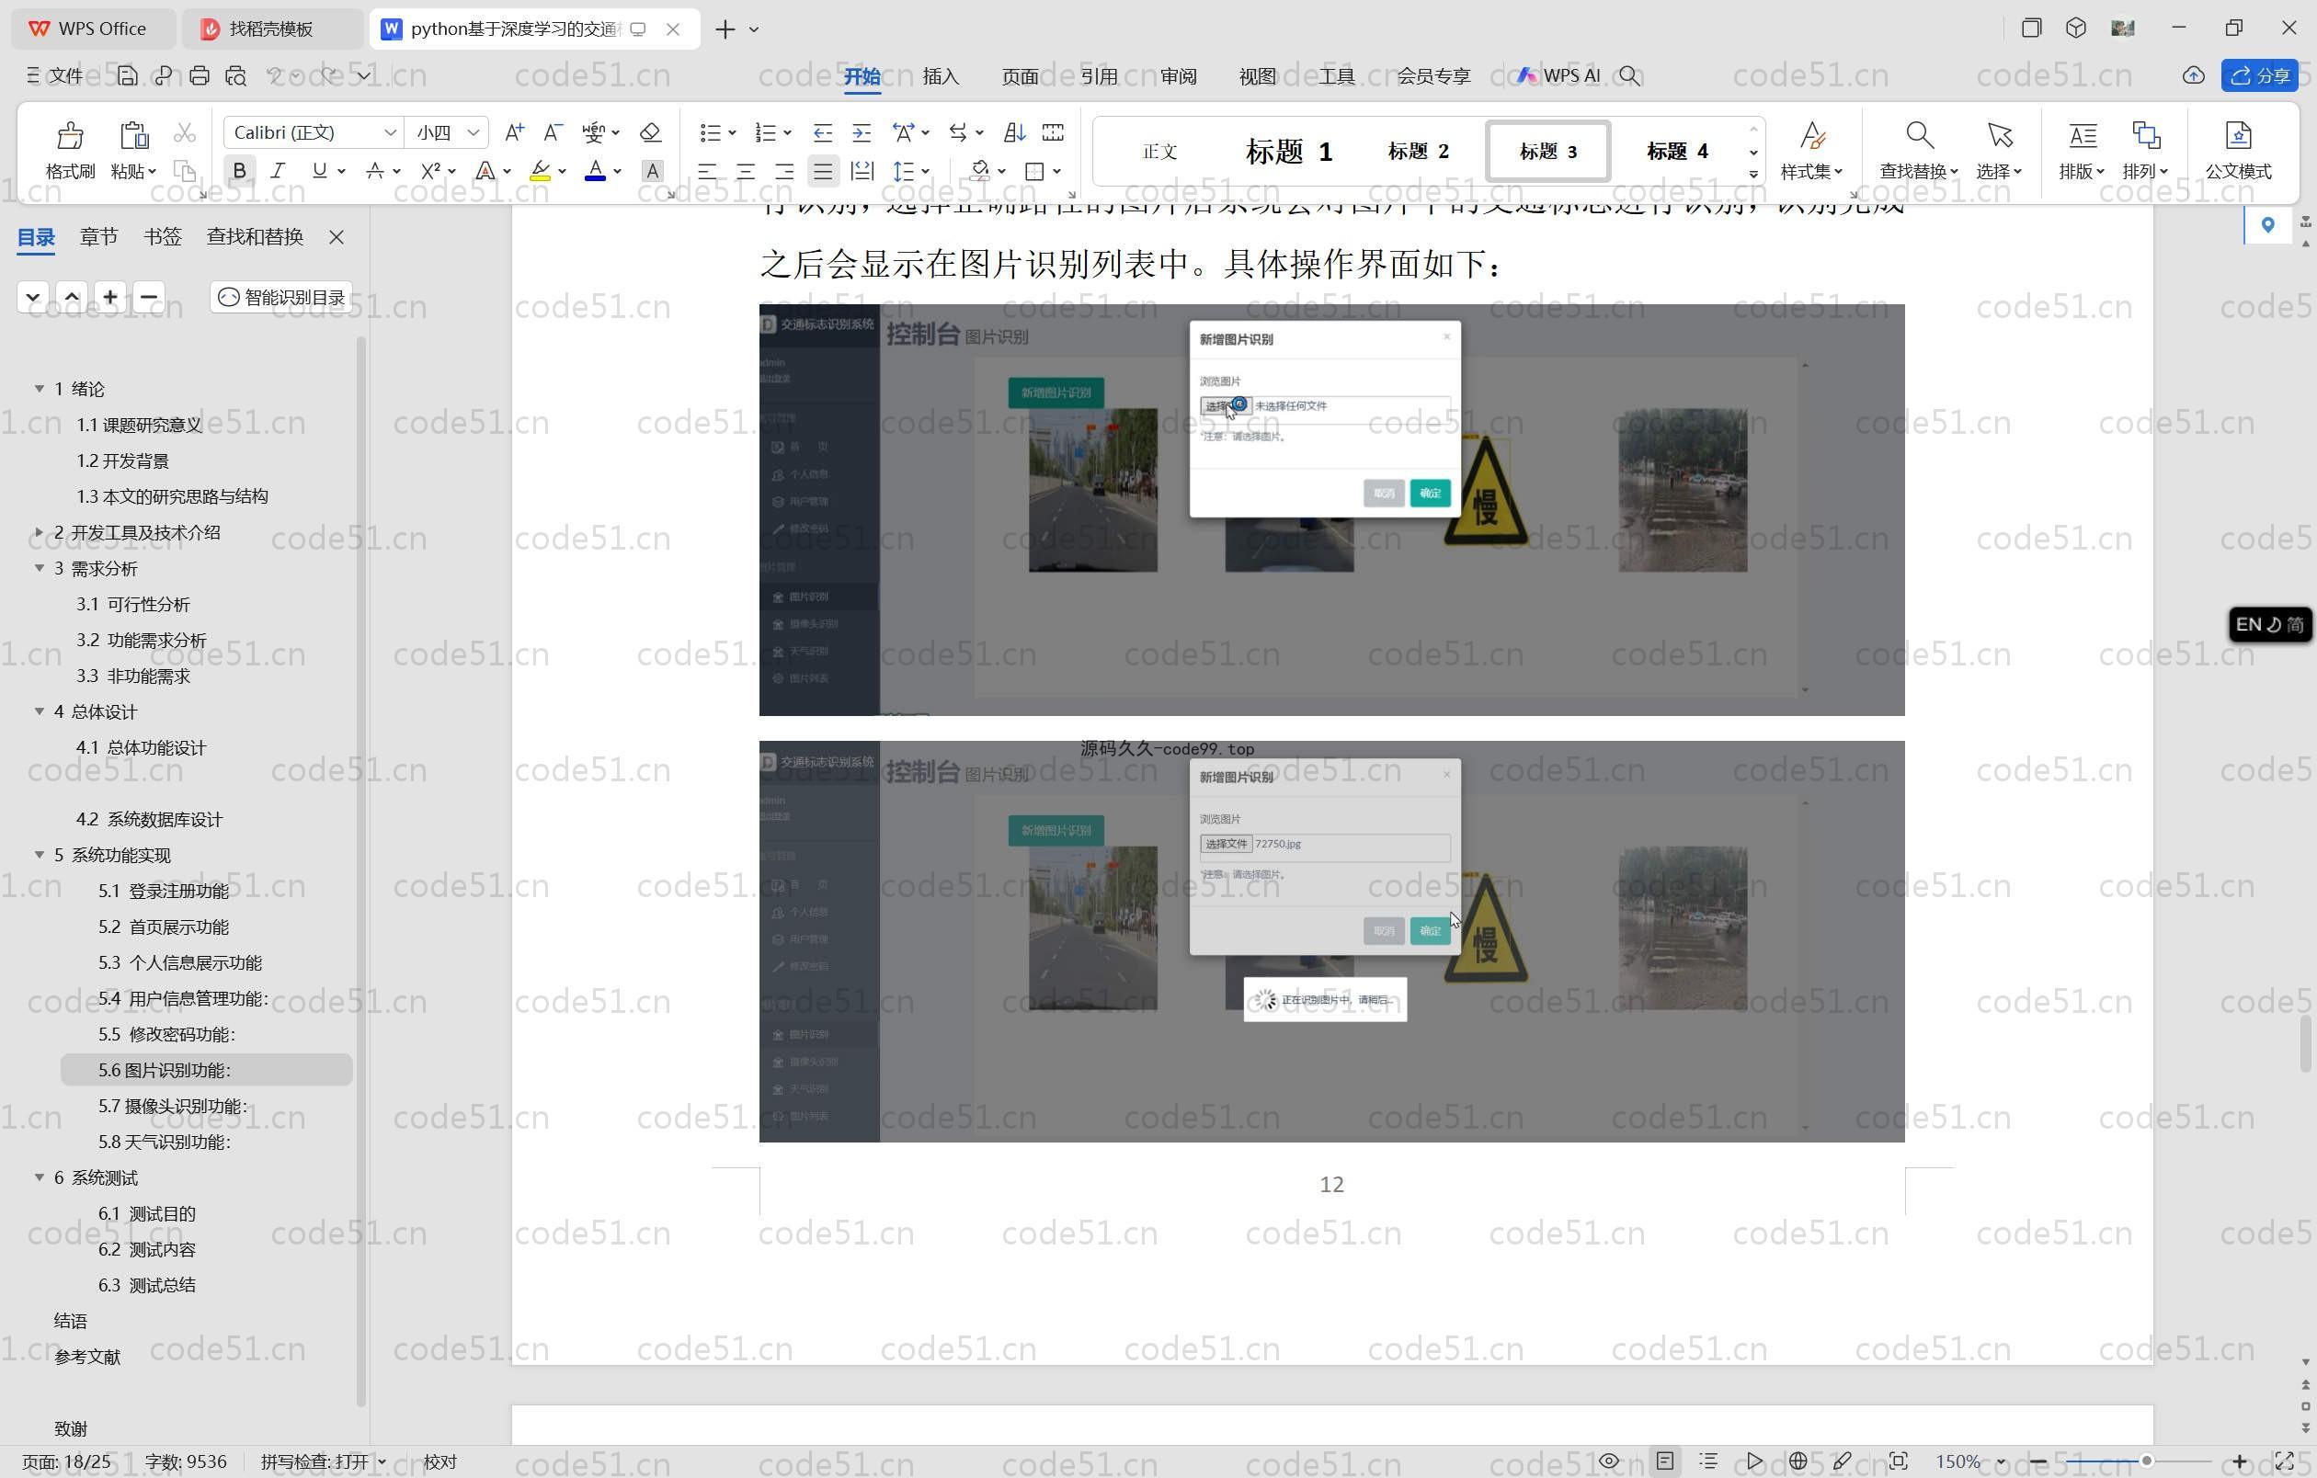
Task: Increase font size with A+ icon
Action: click(x=514, y=131)
